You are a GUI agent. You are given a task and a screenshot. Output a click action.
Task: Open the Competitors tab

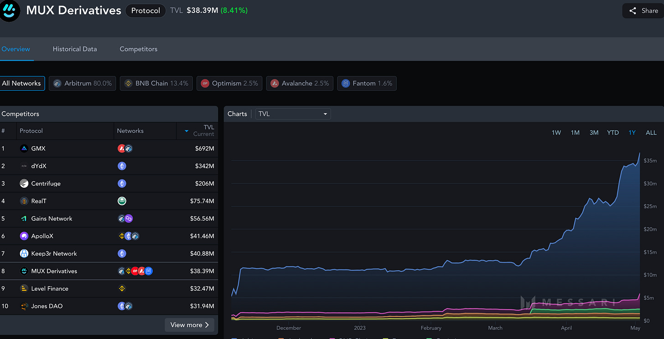coord(139,49)
